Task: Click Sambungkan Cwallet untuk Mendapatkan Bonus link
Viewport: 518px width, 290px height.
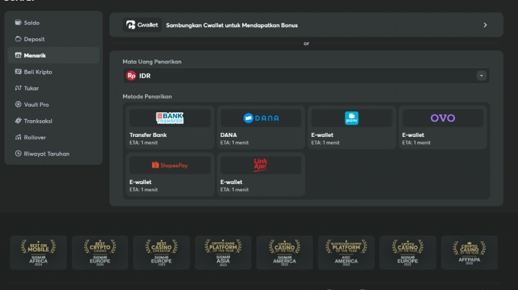Action: (232, 25)
